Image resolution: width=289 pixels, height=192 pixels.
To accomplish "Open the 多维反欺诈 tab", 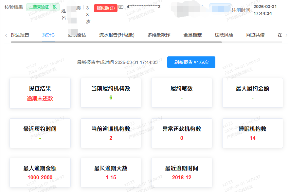I will pos(159,35).
